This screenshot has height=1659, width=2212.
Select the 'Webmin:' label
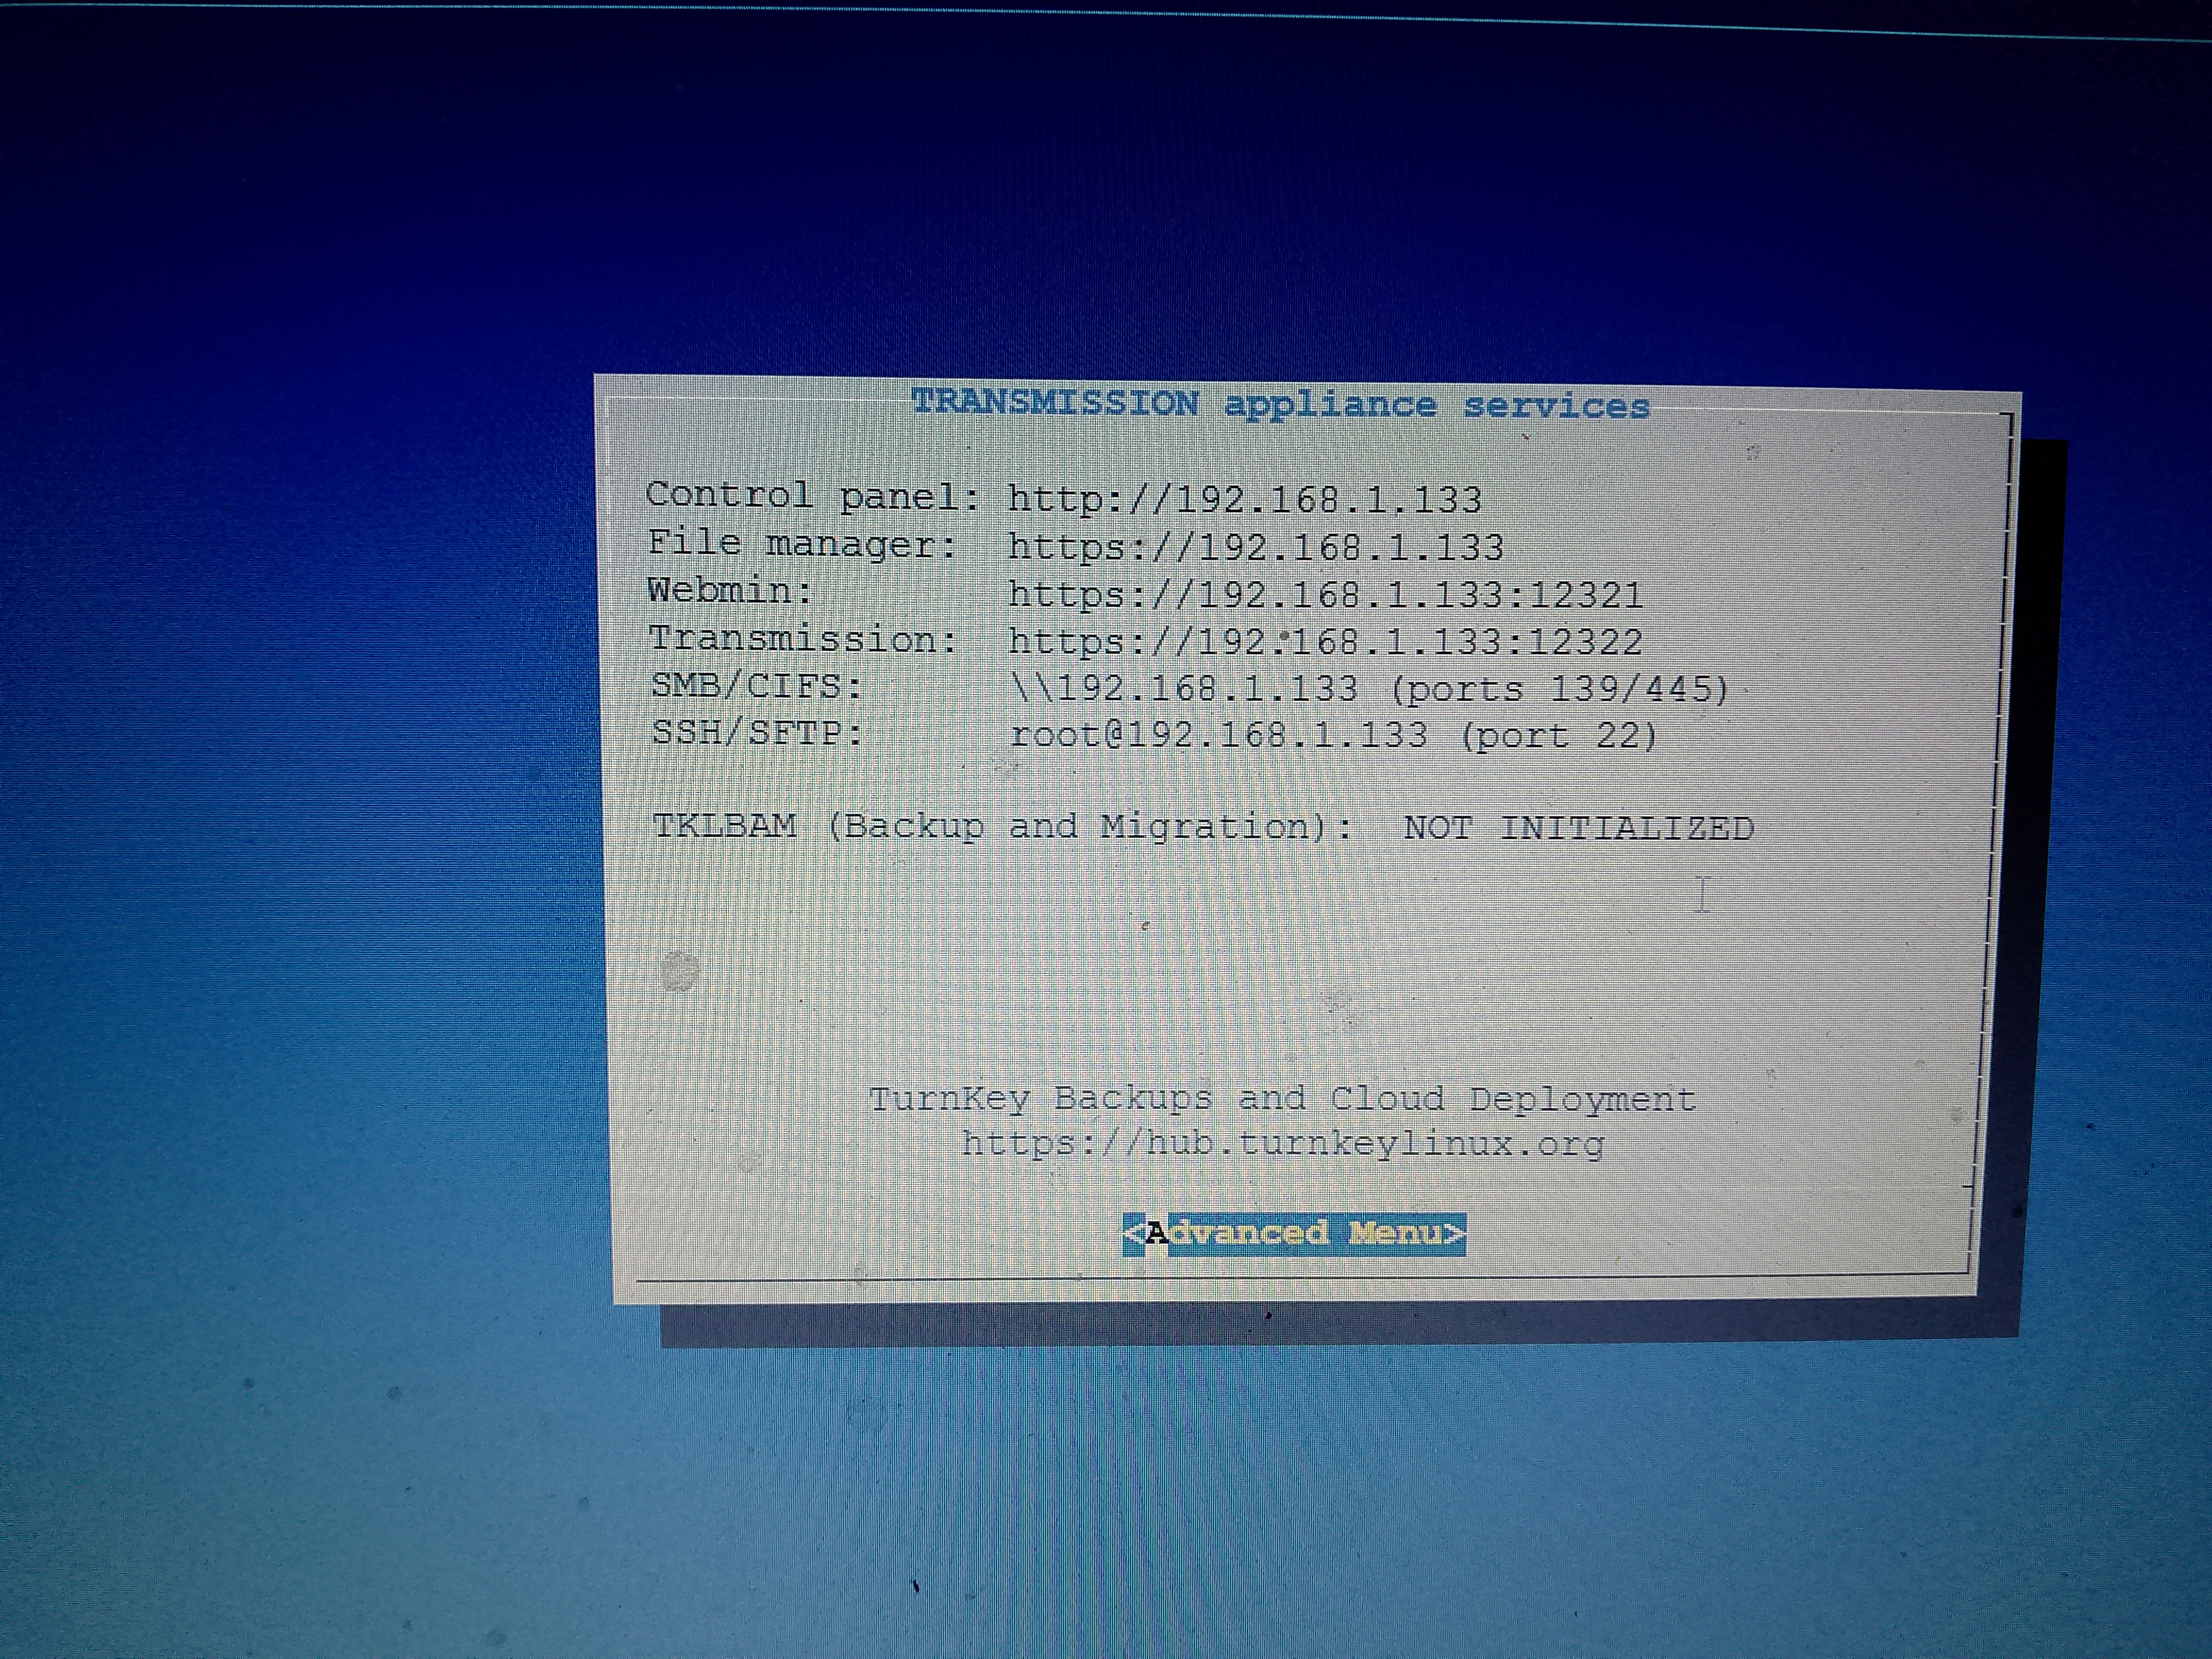click(x=730, y=590)
